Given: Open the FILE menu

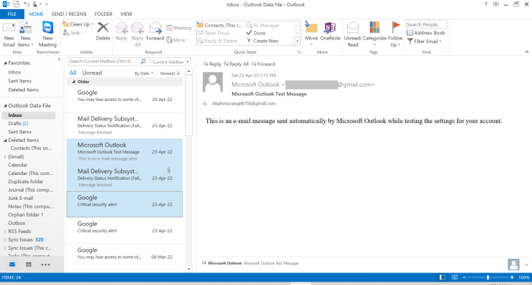Looking at the screenshot, I should [12, 14].
